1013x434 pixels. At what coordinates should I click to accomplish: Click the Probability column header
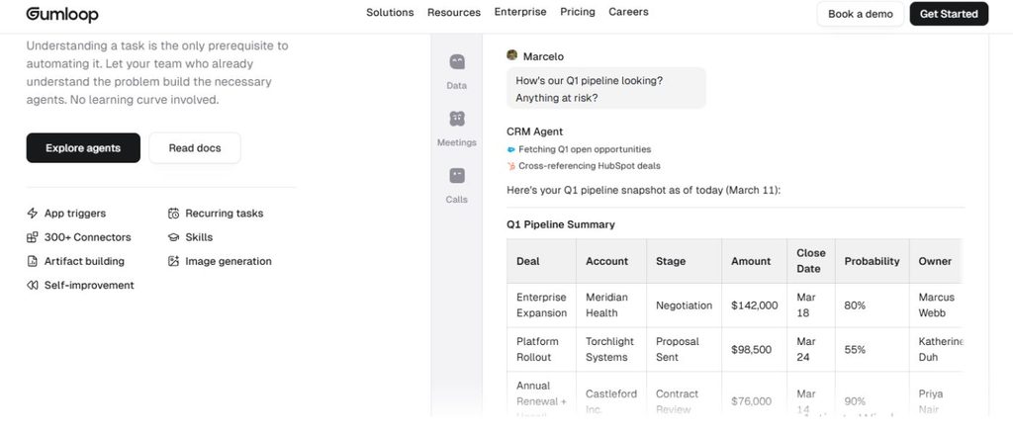coord(872,261)
